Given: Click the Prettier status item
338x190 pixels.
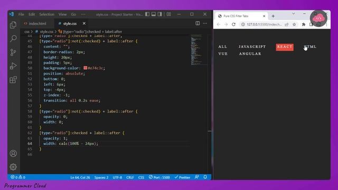Looking at the screenshot, I should coord(182,177).
